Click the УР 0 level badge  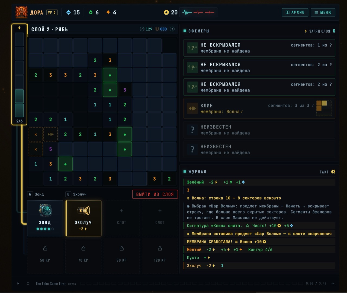52,12
